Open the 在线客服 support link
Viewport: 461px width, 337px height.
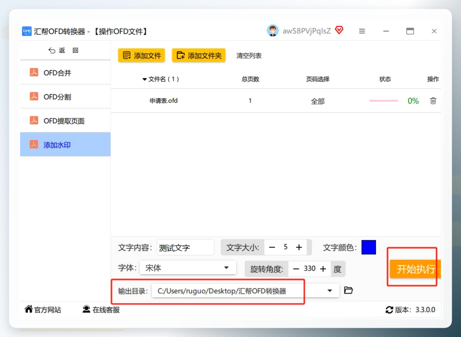[x=101, y=310]
